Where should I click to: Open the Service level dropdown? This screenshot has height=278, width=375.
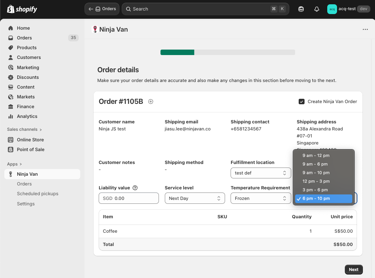click(195, 198)
